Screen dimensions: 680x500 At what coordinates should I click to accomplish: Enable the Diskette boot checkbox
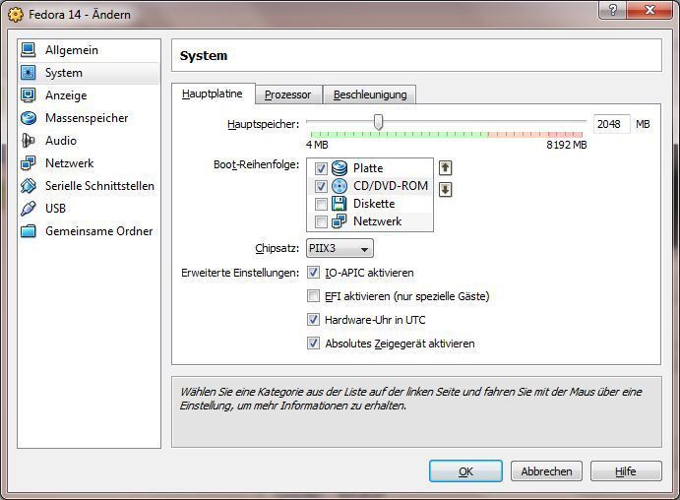click(x=321, y=204)
